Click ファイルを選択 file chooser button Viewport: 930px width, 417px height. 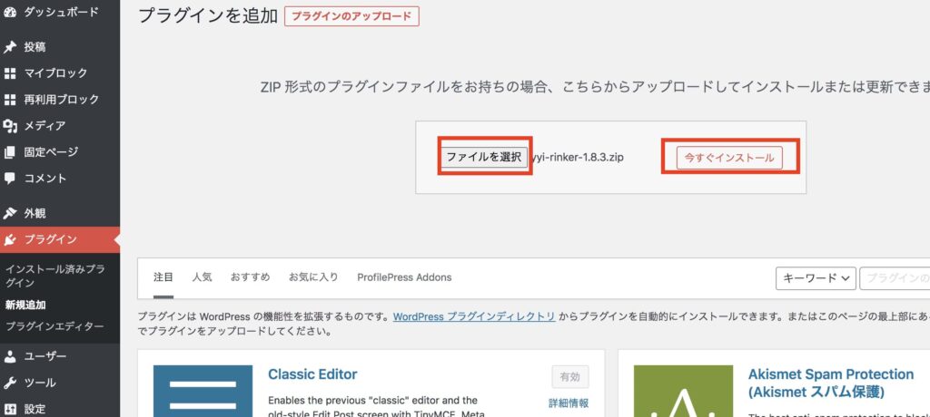pos(484,157)
